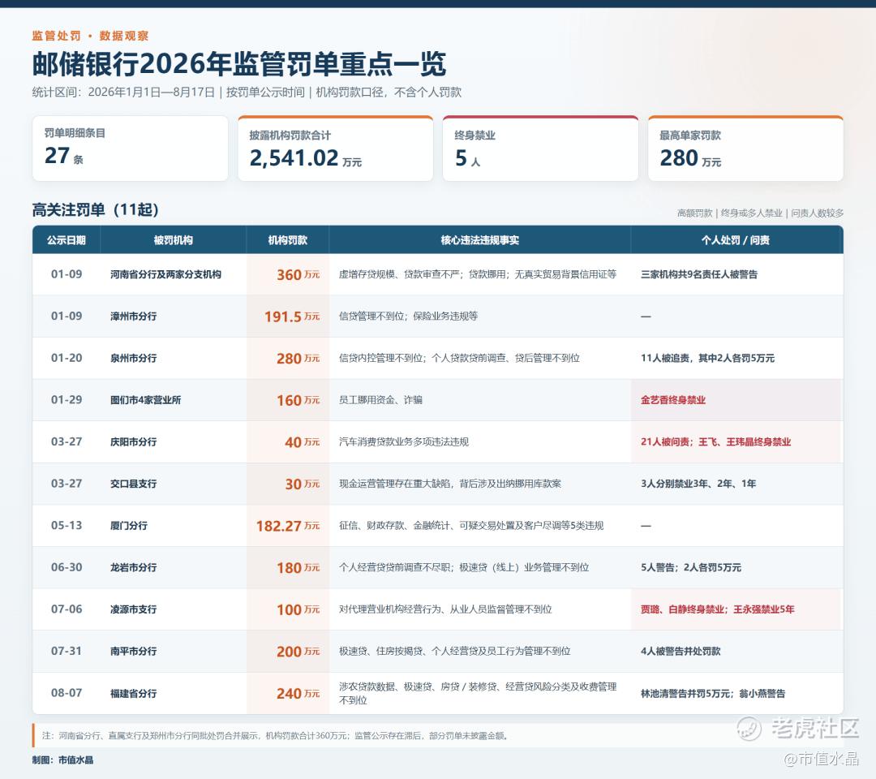This screenshot has height=779, width=876.
Task: Click the 182.27万元 fine amount
Action: coord(288,526)
